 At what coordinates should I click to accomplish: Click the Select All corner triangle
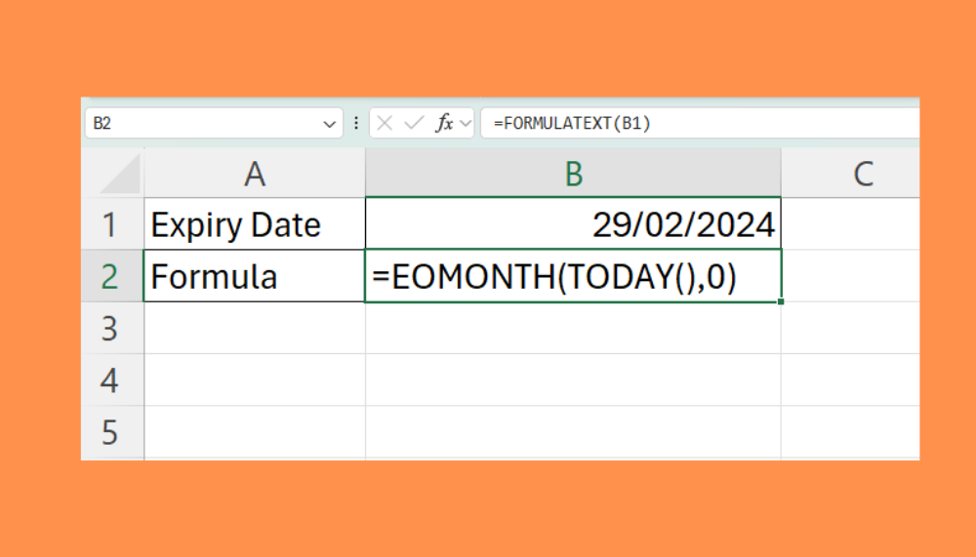[x=121, y=176]
